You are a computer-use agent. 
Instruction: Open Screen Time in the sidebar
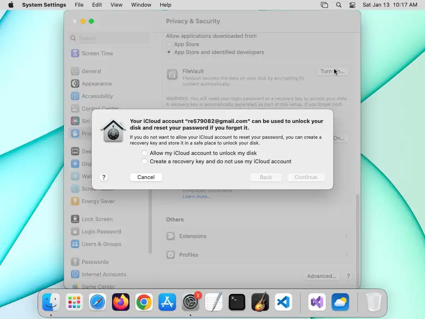(97, 54)
